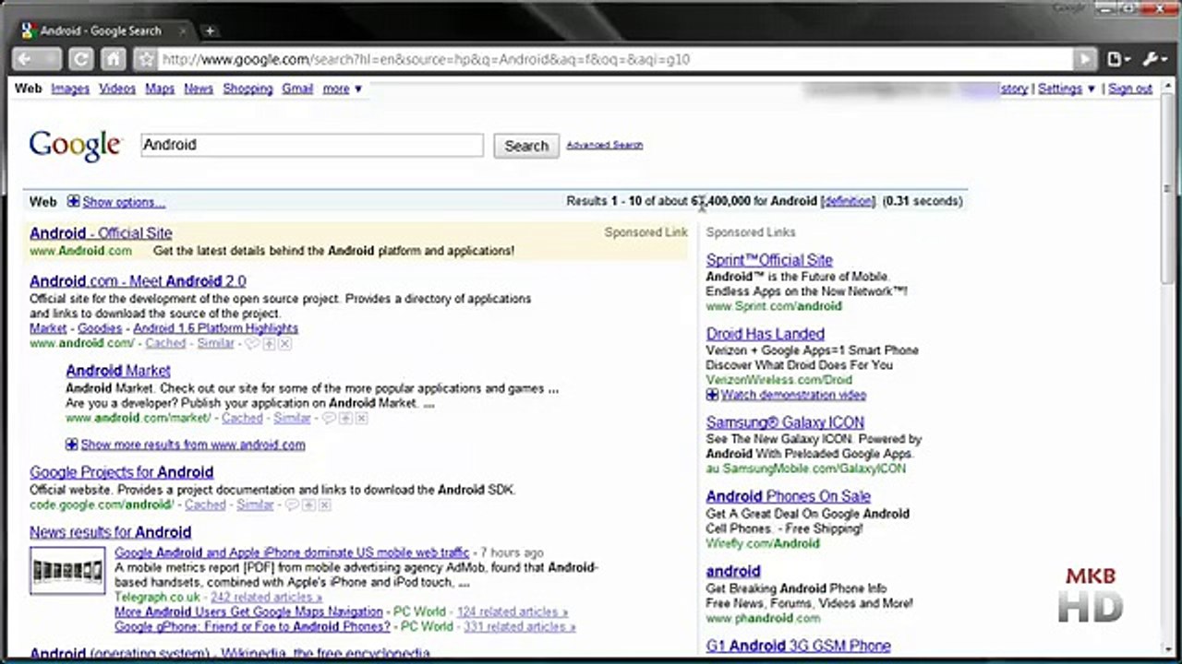Viewport: 1182px width, 664px height.
Task: Open Similar link for www.android.com/ result
Action: (215, 343)
